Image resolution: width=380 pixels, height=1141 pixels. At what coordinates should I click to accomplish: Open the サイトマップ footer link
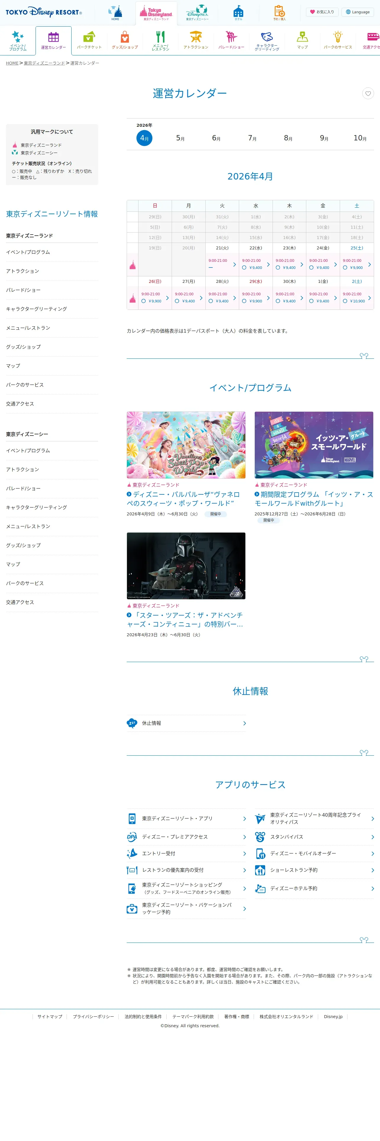(50, 1017)
